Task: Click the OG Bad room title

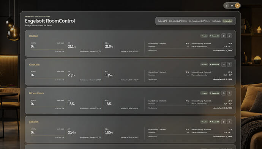Action: 33,36
